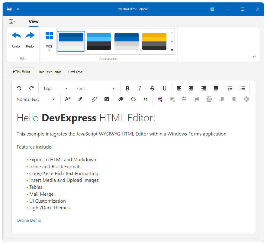Viewport: 267px width, 245px height.
Task: Click the editor toolbar undo icon
Action: (19, 88)
